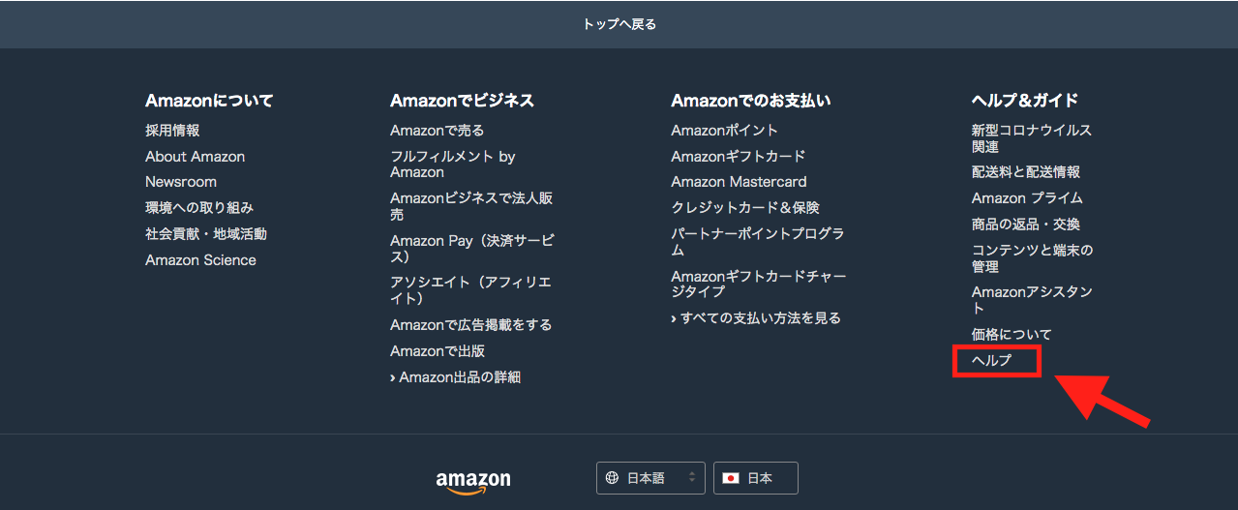Select Amazon Mastercard link
The height and width of the screenshot is (510, 1238).
click(739, 182)
